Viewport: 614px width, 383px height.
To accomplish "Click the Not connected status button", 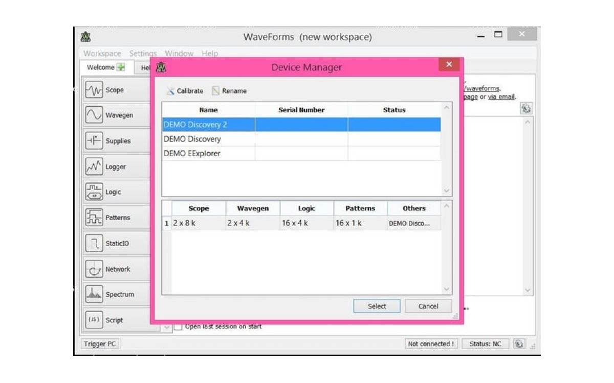I will pyautogui.click(x=431, y=344).
